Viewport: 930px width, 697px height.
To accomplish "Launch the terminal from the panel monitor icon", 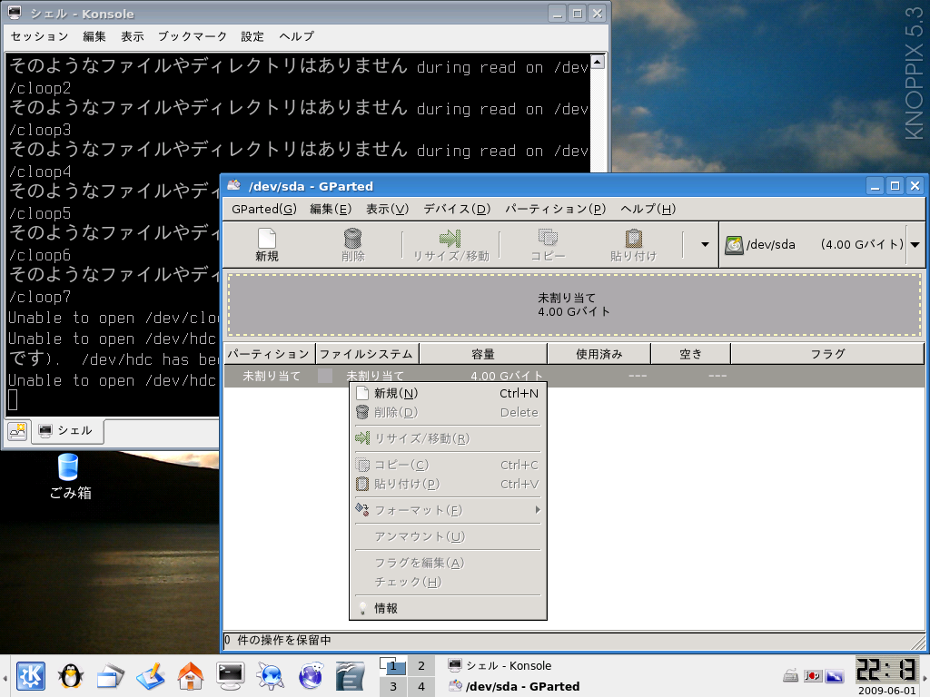I will (x=230, y=676).
